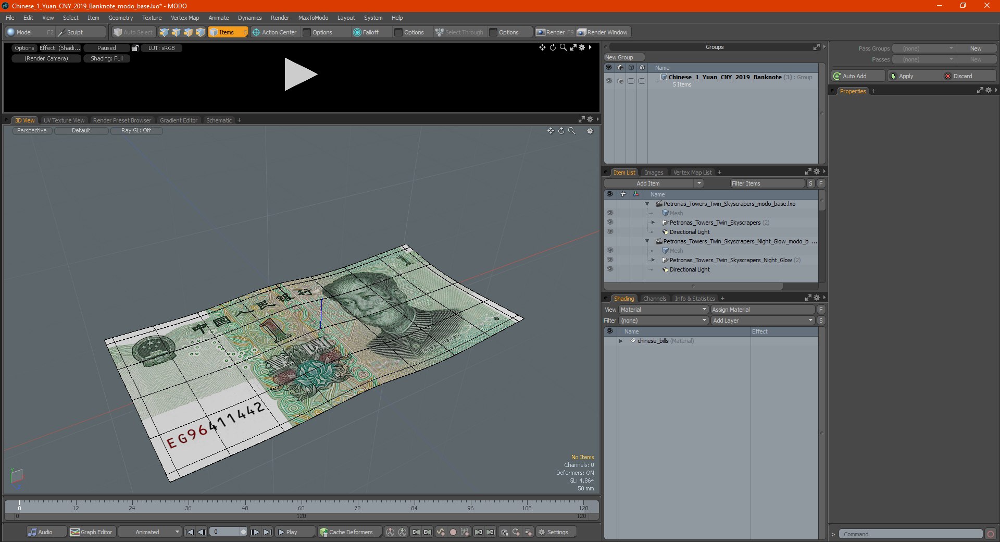Switch to Edges selection mode icon
The height and width of the screenshot is (542, 1000).
[x=176, y=32]
